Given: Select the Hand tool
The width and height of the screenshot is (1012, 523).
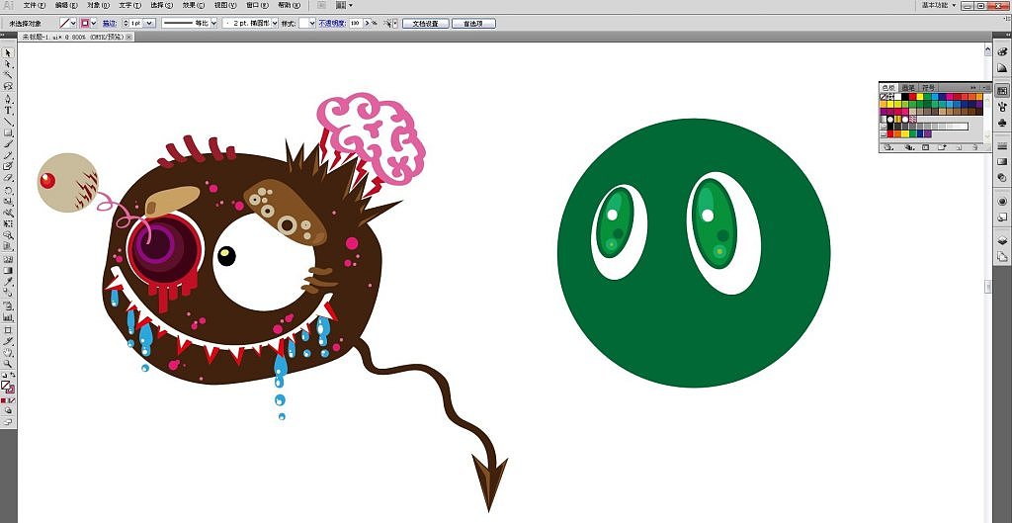Looking at the screenshot, I should [8, 353].
